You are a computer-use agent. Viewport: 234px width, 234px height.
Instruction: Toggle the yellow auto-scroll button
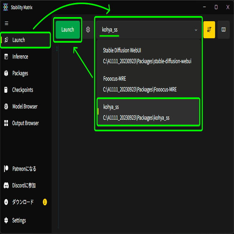click(x=209, y=30)
